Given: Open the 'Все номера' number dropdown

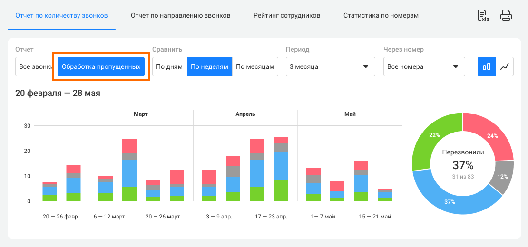Looking at the screenshot, I should [x=424, y=66].
